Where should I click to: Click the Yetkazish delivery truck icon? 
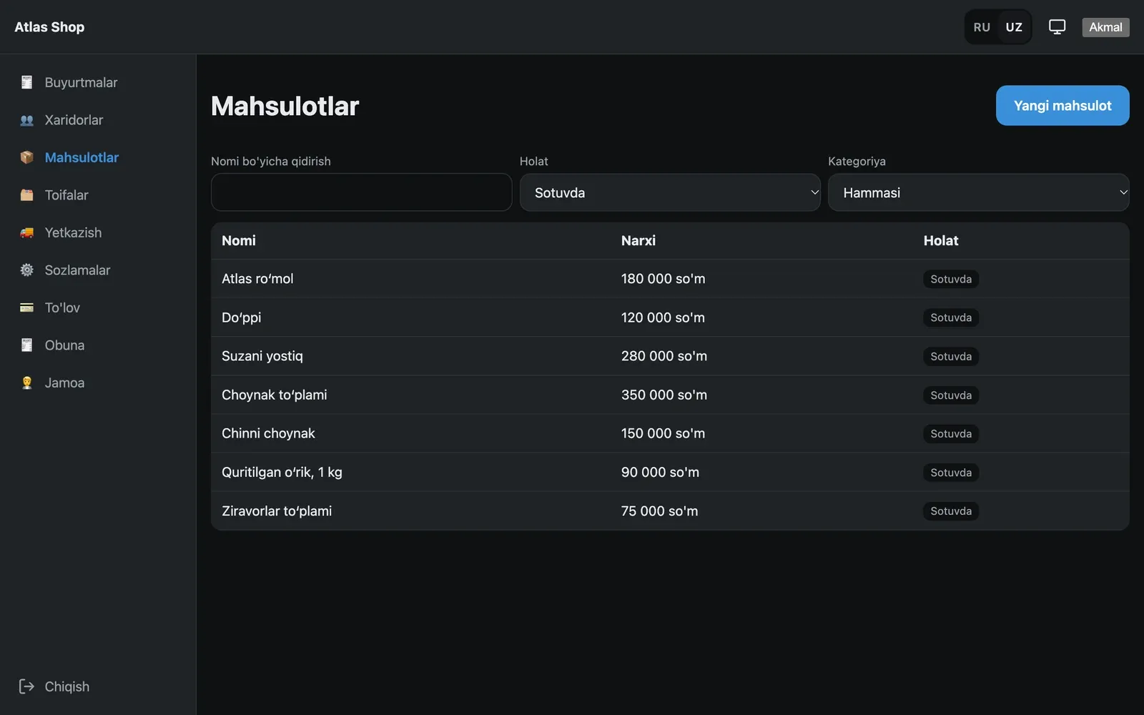(26, 232)
